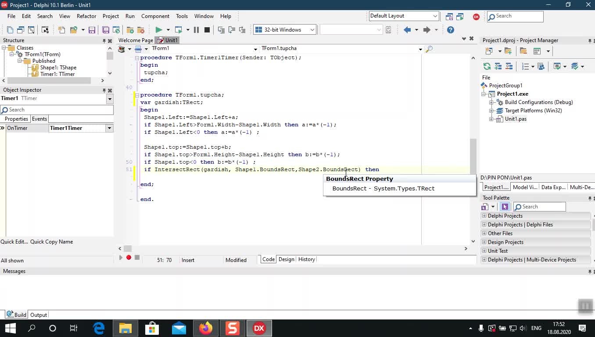Viewport: 595px width, 337px height.
Task: Open the Default Layout dropdown
Action: tap(435, 16)
